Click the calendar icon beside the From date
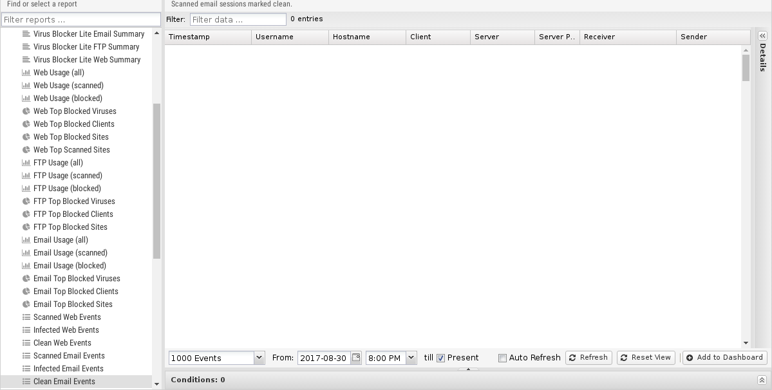The width and height of the screenshot is (772, 390). click(x=356, y=358)
